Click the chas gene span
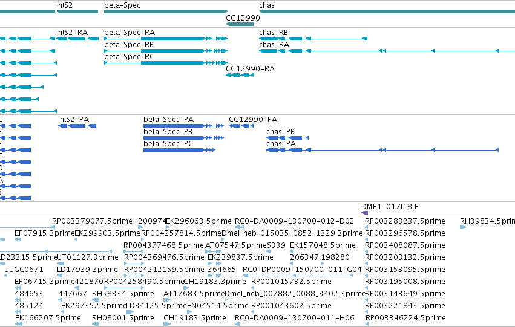Viewport: 515px width, 327px height. [x=387, y=11]
